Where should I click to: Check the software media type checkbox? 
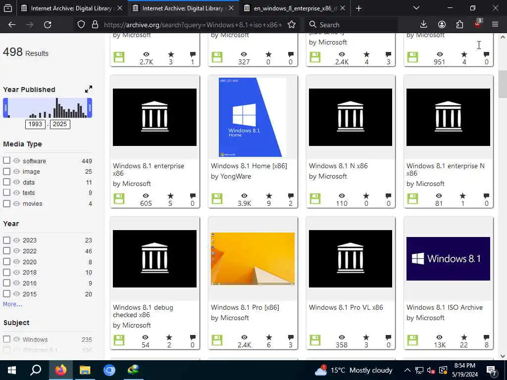pyautogui.click(x=6, y=160)
